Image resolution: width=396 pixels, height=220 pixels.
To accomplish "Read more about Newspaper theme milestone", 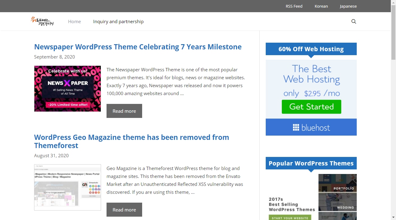I will pos(124,111).
